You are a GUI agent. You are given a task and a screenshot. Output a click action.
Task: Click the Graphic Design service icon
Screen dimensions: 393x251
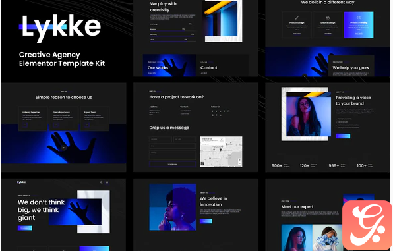(x=328, y=18)
